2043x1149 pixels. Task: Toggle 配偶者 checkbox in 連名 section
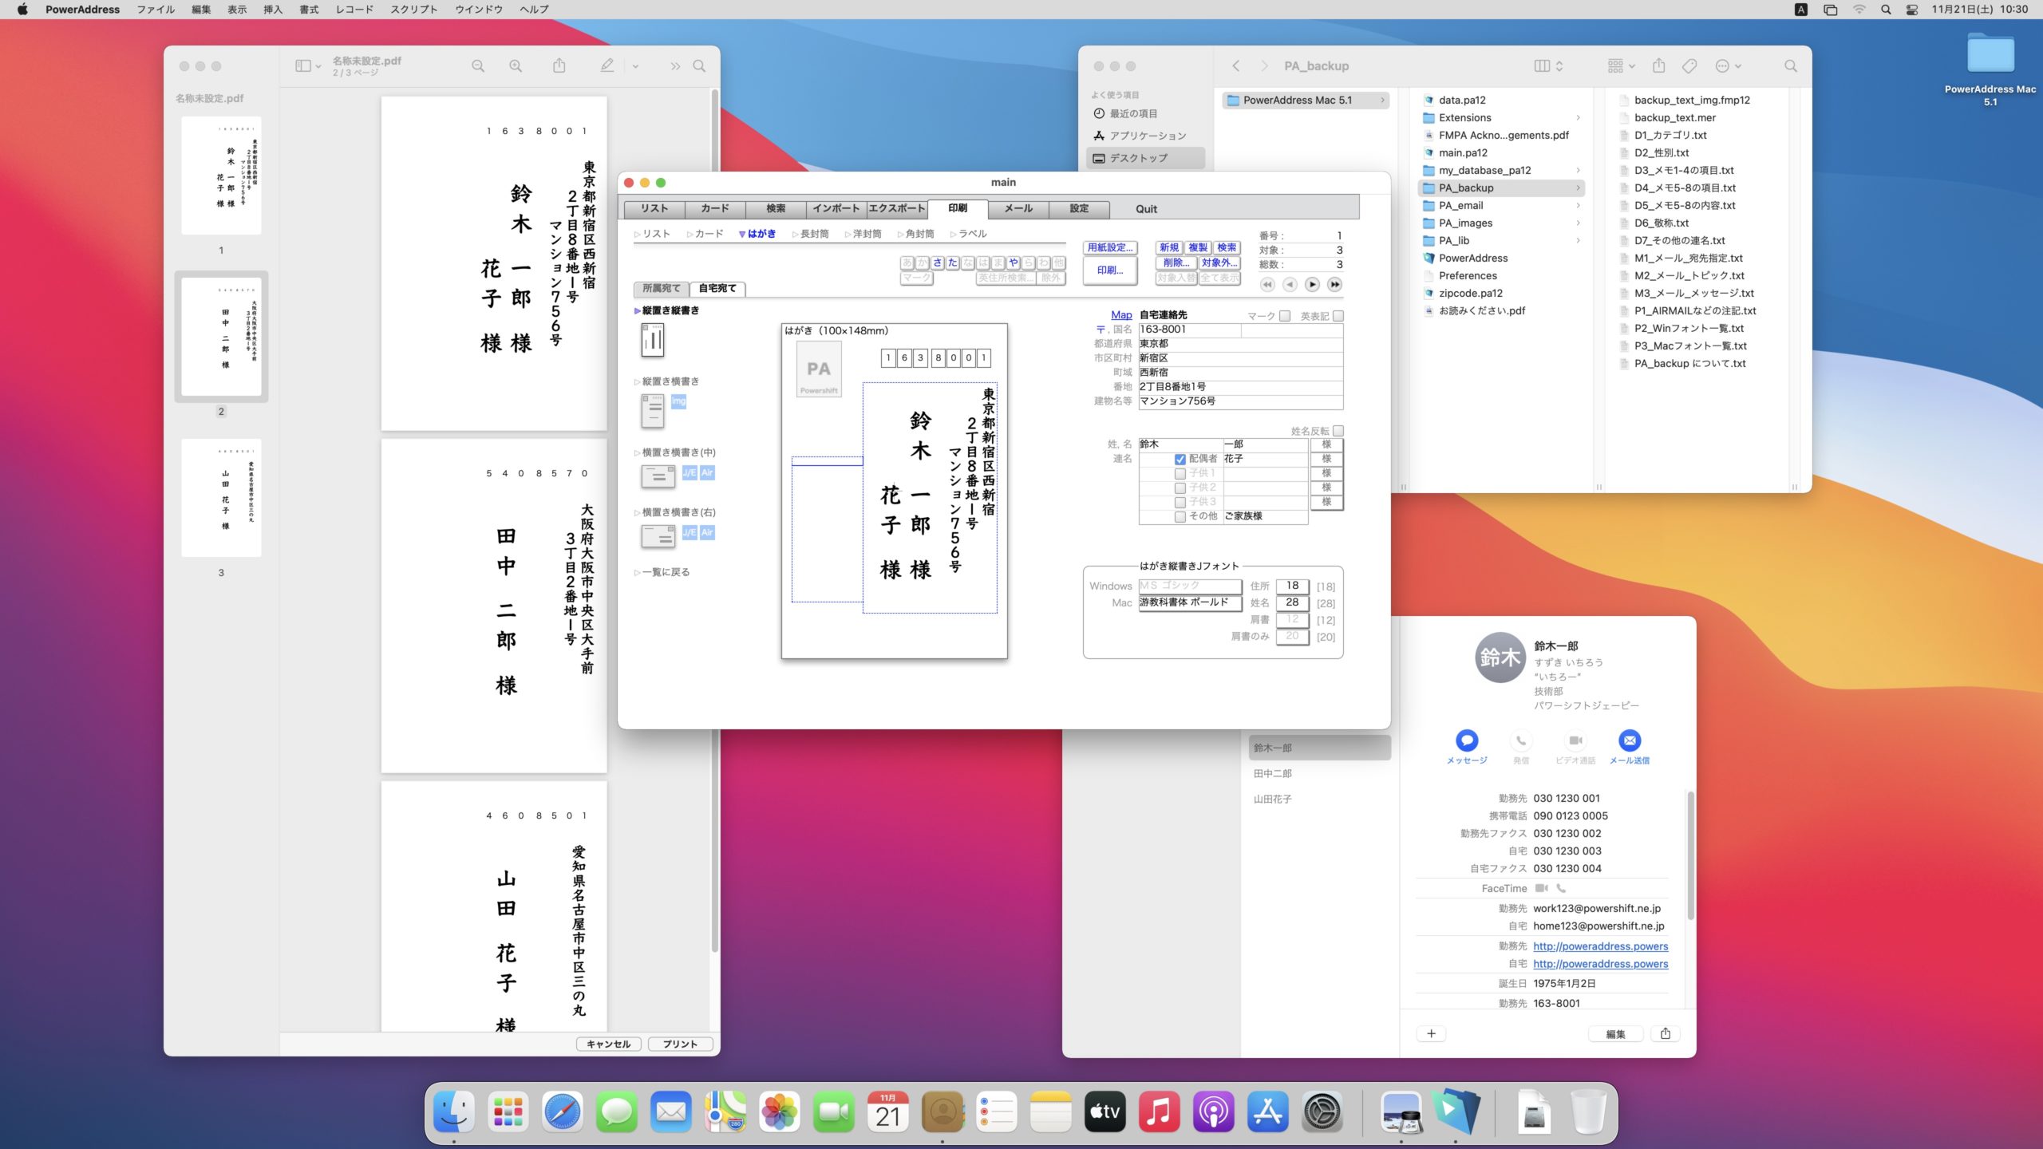1180,457
